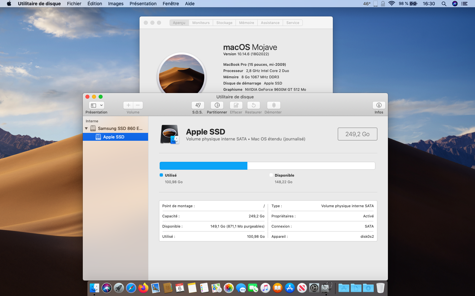Open Spotlight search in menu bar
This screenshot has height=296, width=475.
click(x=444, y=4)
